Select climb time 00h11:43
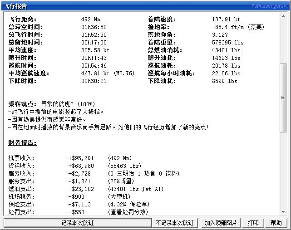 [x=94, y=58]
